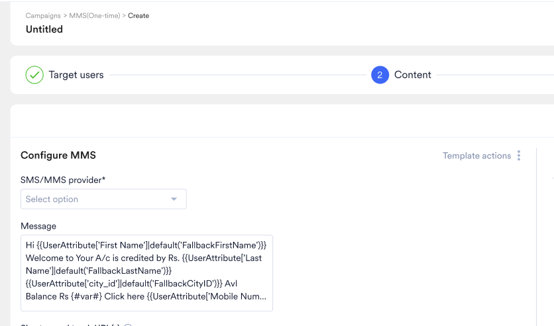Viewport: 554px width, 326px height.
Task: Open the MMS(One-time) breadcrumb link
Action: click(95, 15)
